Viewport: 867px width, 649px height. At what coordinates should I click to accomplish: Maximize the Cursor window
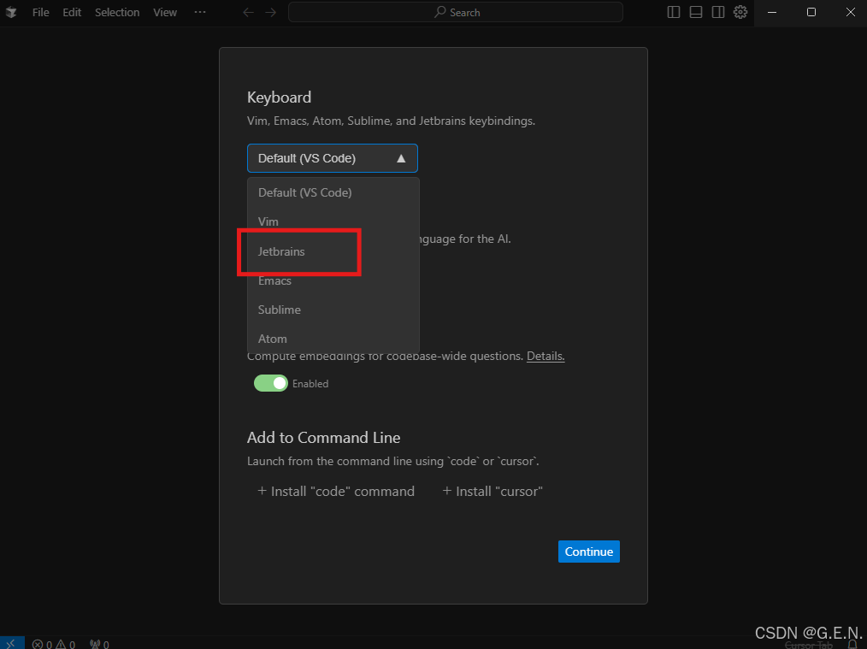811,12
